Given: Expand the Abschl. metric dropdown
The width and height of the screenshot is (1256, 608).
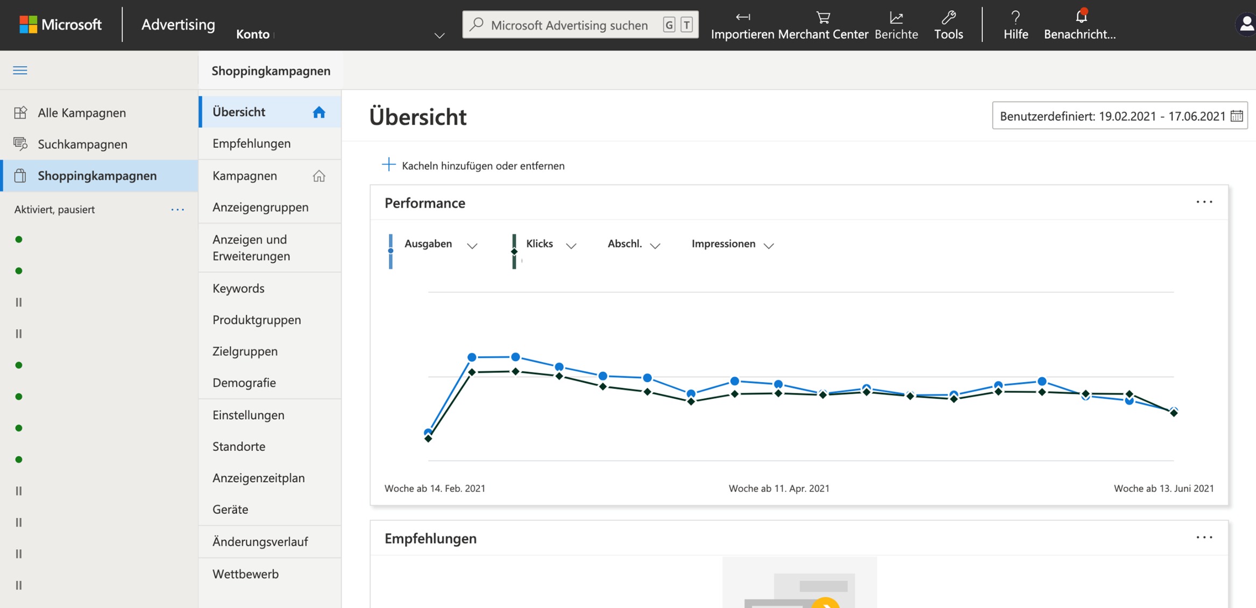Looking at the screenshot, I should tap(655, 246).
